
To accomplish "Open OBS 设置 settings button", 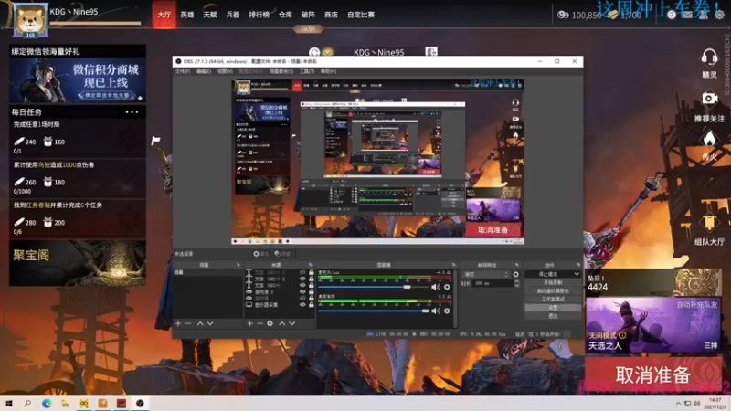I will [553, 308].
